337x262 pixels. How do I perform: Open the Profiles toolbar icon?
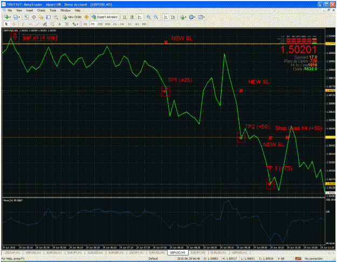tap(16, 17)
